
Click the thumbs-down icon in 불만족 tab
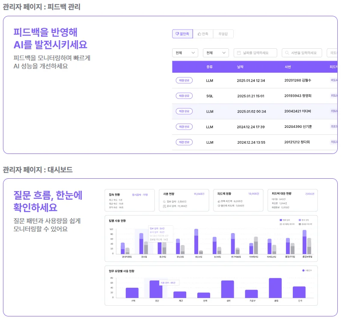pyautogui.click(x=177, y=34)
